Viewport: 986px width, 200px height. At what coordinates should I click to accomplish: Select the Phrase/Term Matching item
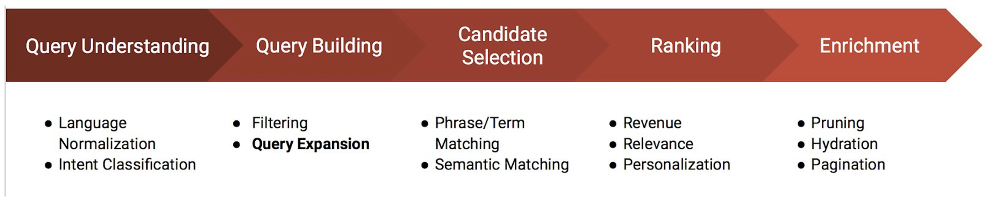coord(479,133)
